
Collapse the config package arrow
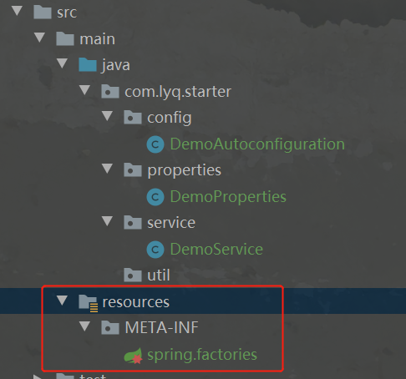[107, 116]
